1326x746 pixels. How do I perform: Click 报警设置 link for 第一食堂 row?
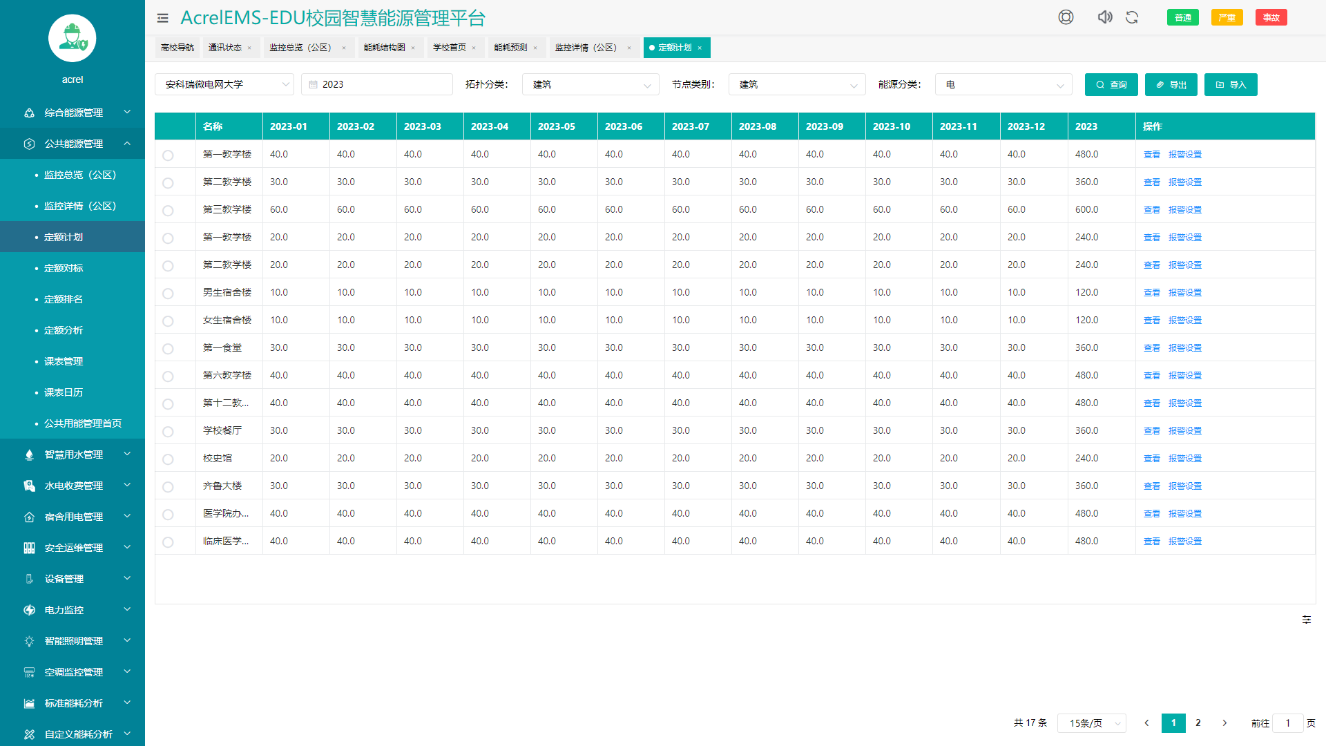[x=1185, y=348]
